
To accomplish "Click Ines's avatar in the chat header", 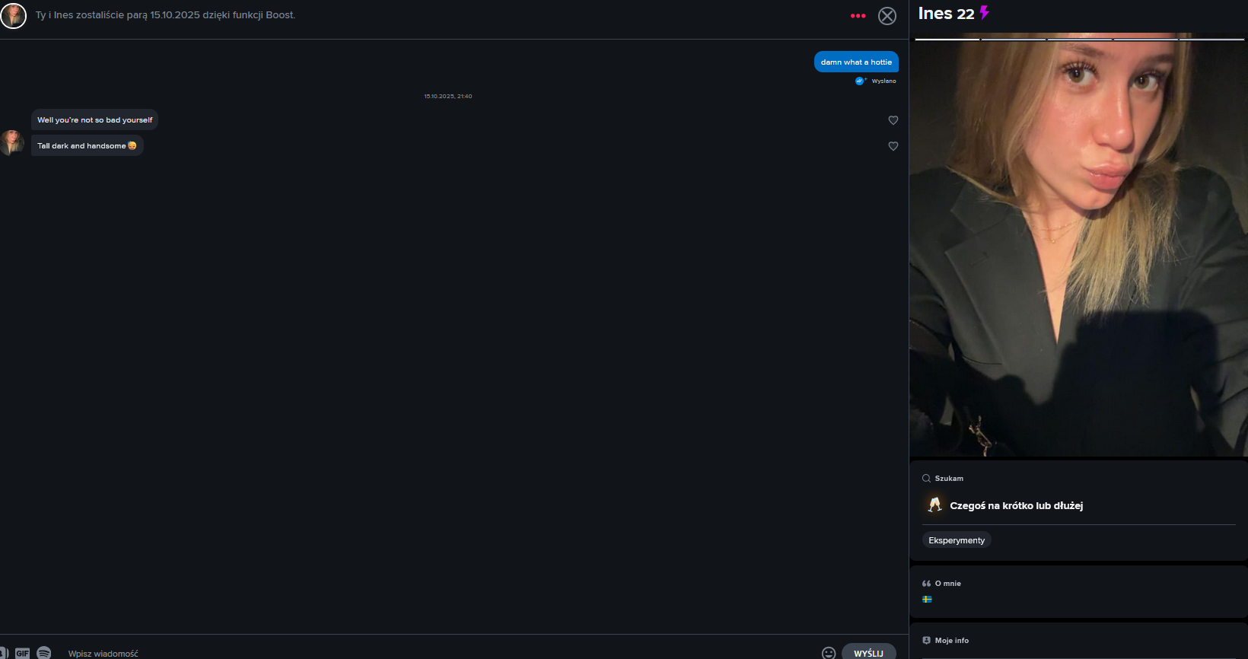I will tap(13, 15).
